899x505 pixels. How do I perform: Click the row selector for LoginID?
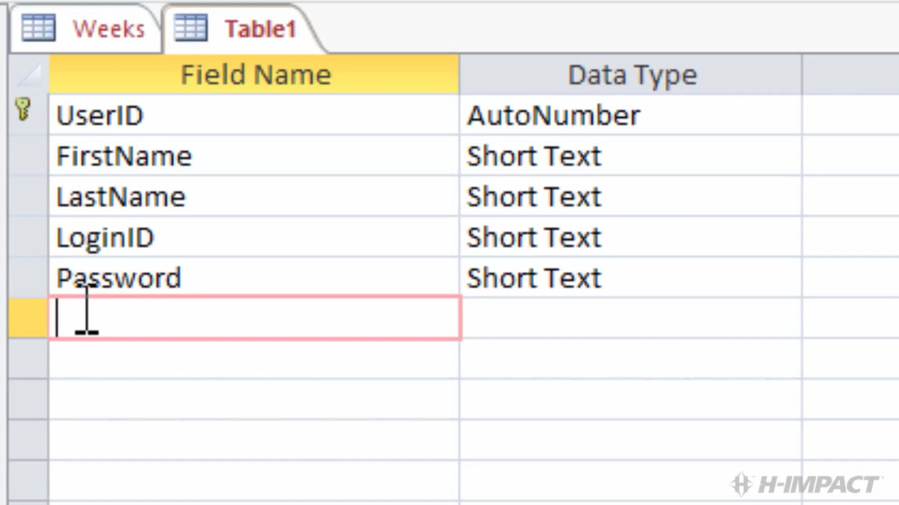click(x=28, y=237)
